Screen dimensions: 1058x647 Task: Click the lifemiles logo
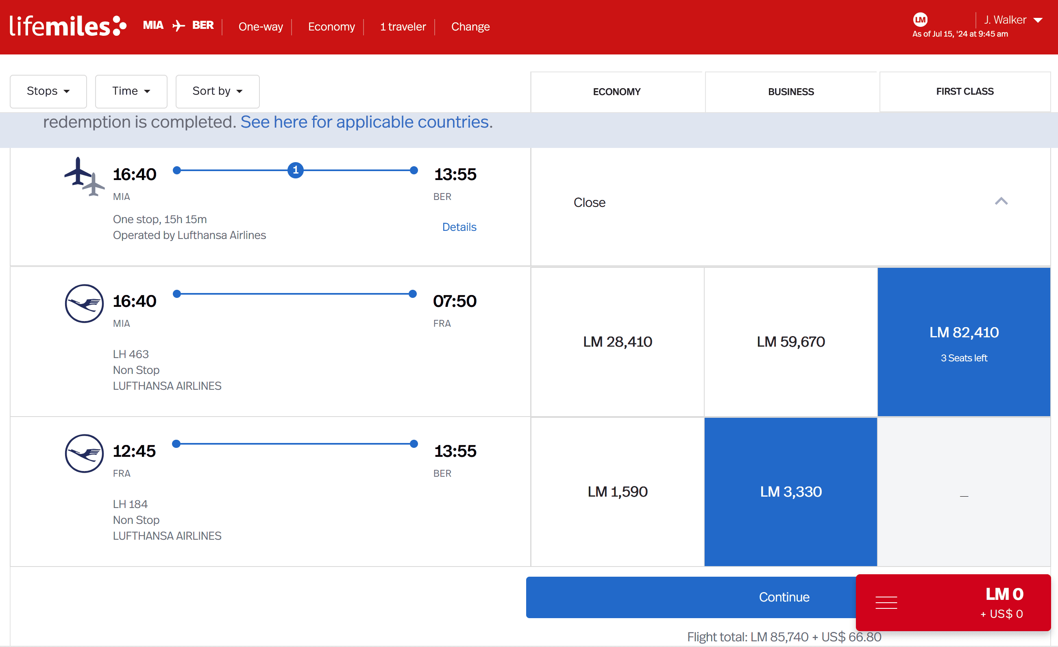[68, 26]
